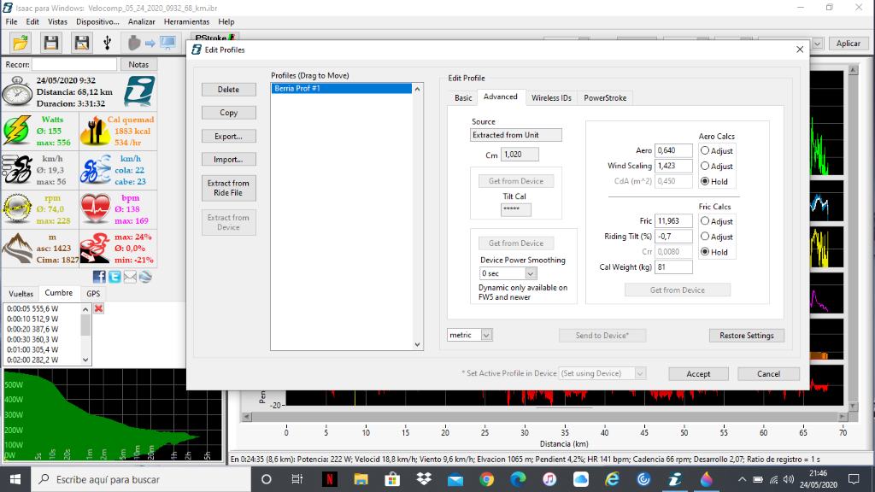This screenshot has width=875, height=492.
Task: Share ride via Twitter icon
Action: 115,277
